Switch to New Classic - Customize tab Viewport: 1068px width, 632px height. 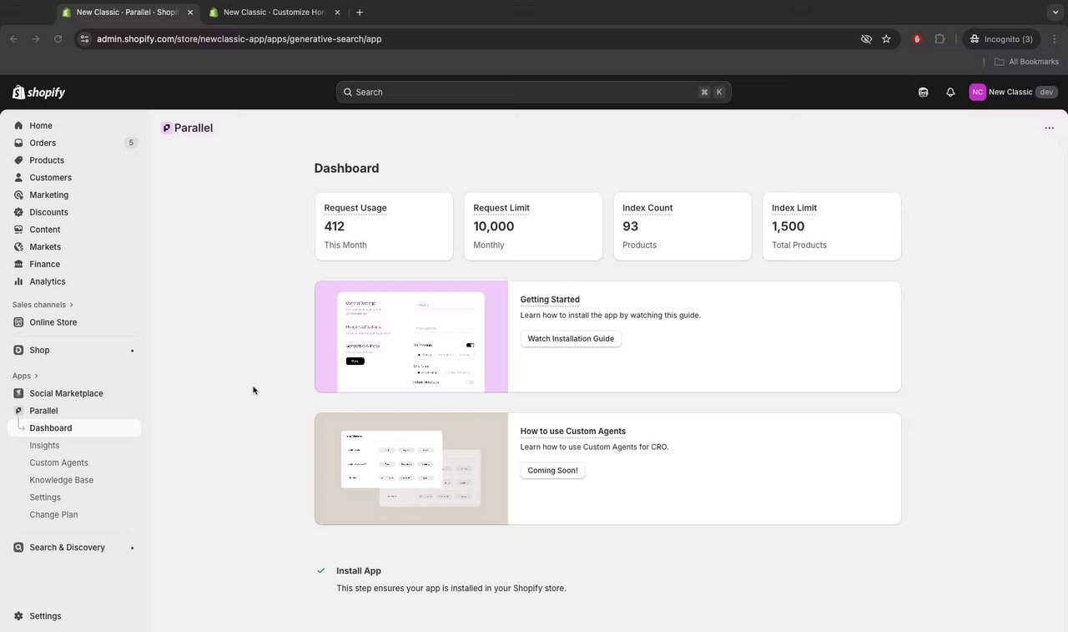[x=275, y=13]
